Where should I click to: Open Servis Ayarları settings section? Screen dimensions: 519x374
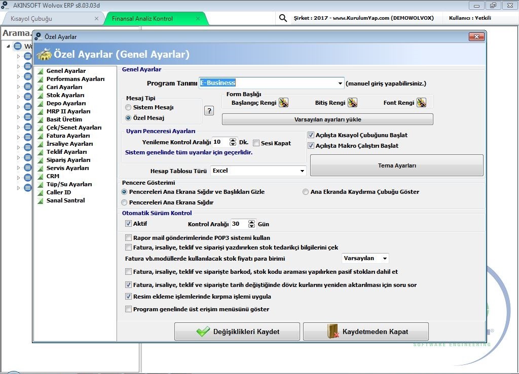coord(67,168)
